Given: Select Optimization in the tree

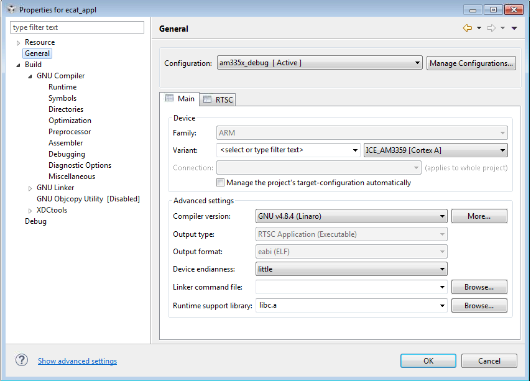Looking at the screenshot, I should 70,121.
